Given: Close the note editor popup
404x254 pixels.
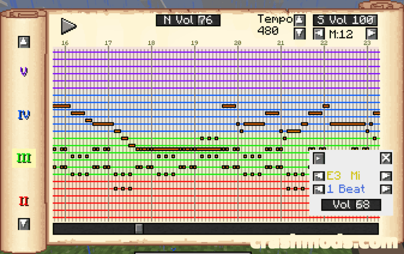Looking at the screenshot, I should [x=386, y=158].
